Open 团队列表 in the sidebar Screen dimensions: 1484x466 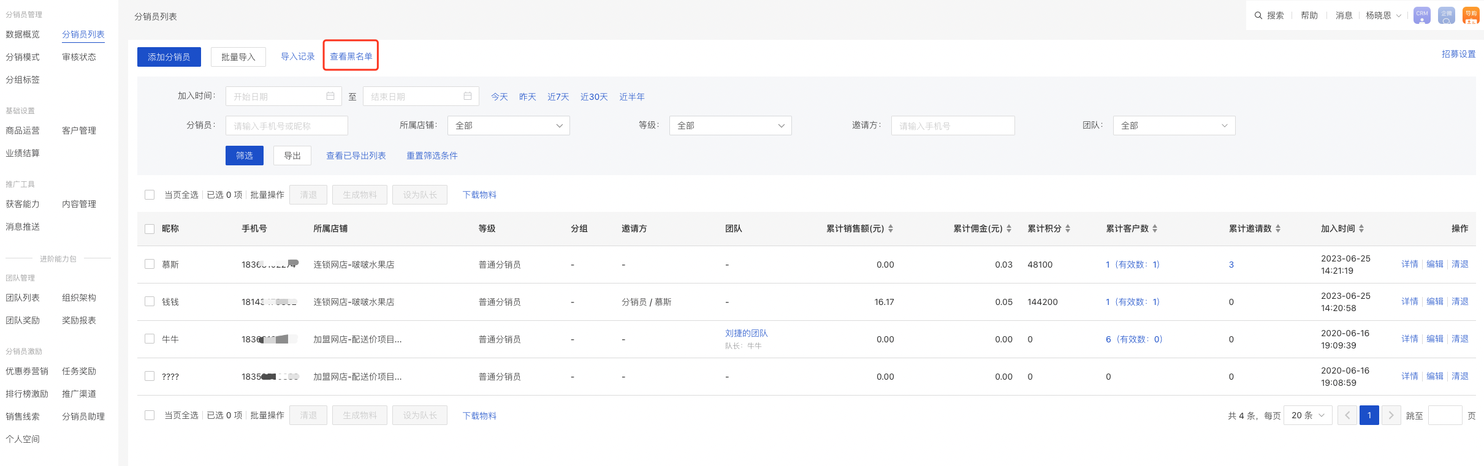23,298
